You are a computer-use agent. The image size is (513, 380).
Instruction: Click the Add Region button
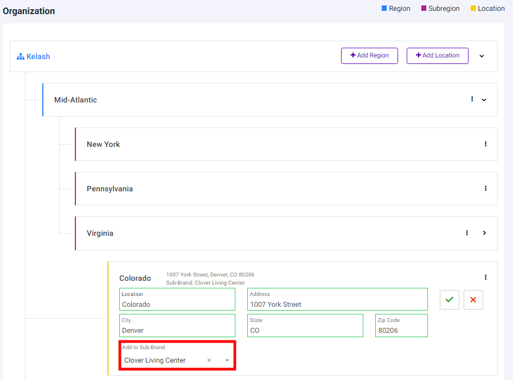pos(369,56)
